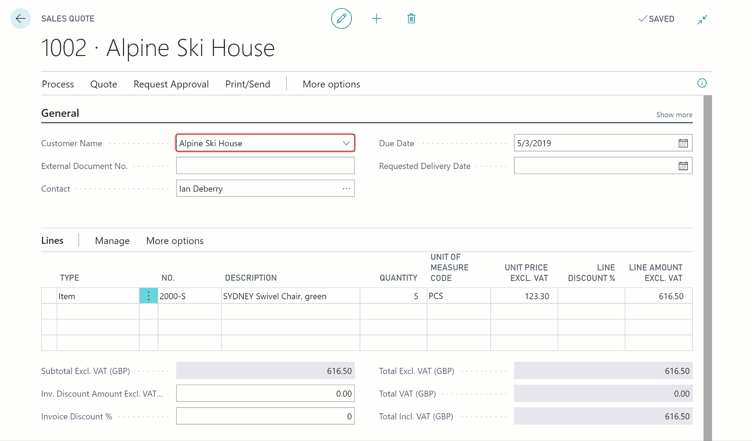This screenshot has width=752, height=441.
Task: Click the TYPE column header
Action: coord(70,278)
